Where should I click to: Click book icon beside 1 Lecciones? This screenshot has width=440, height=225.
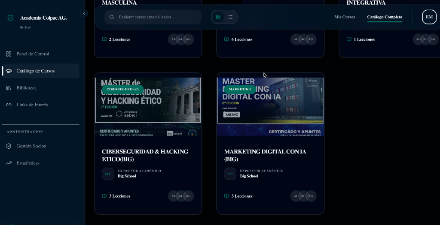[349, 39]
